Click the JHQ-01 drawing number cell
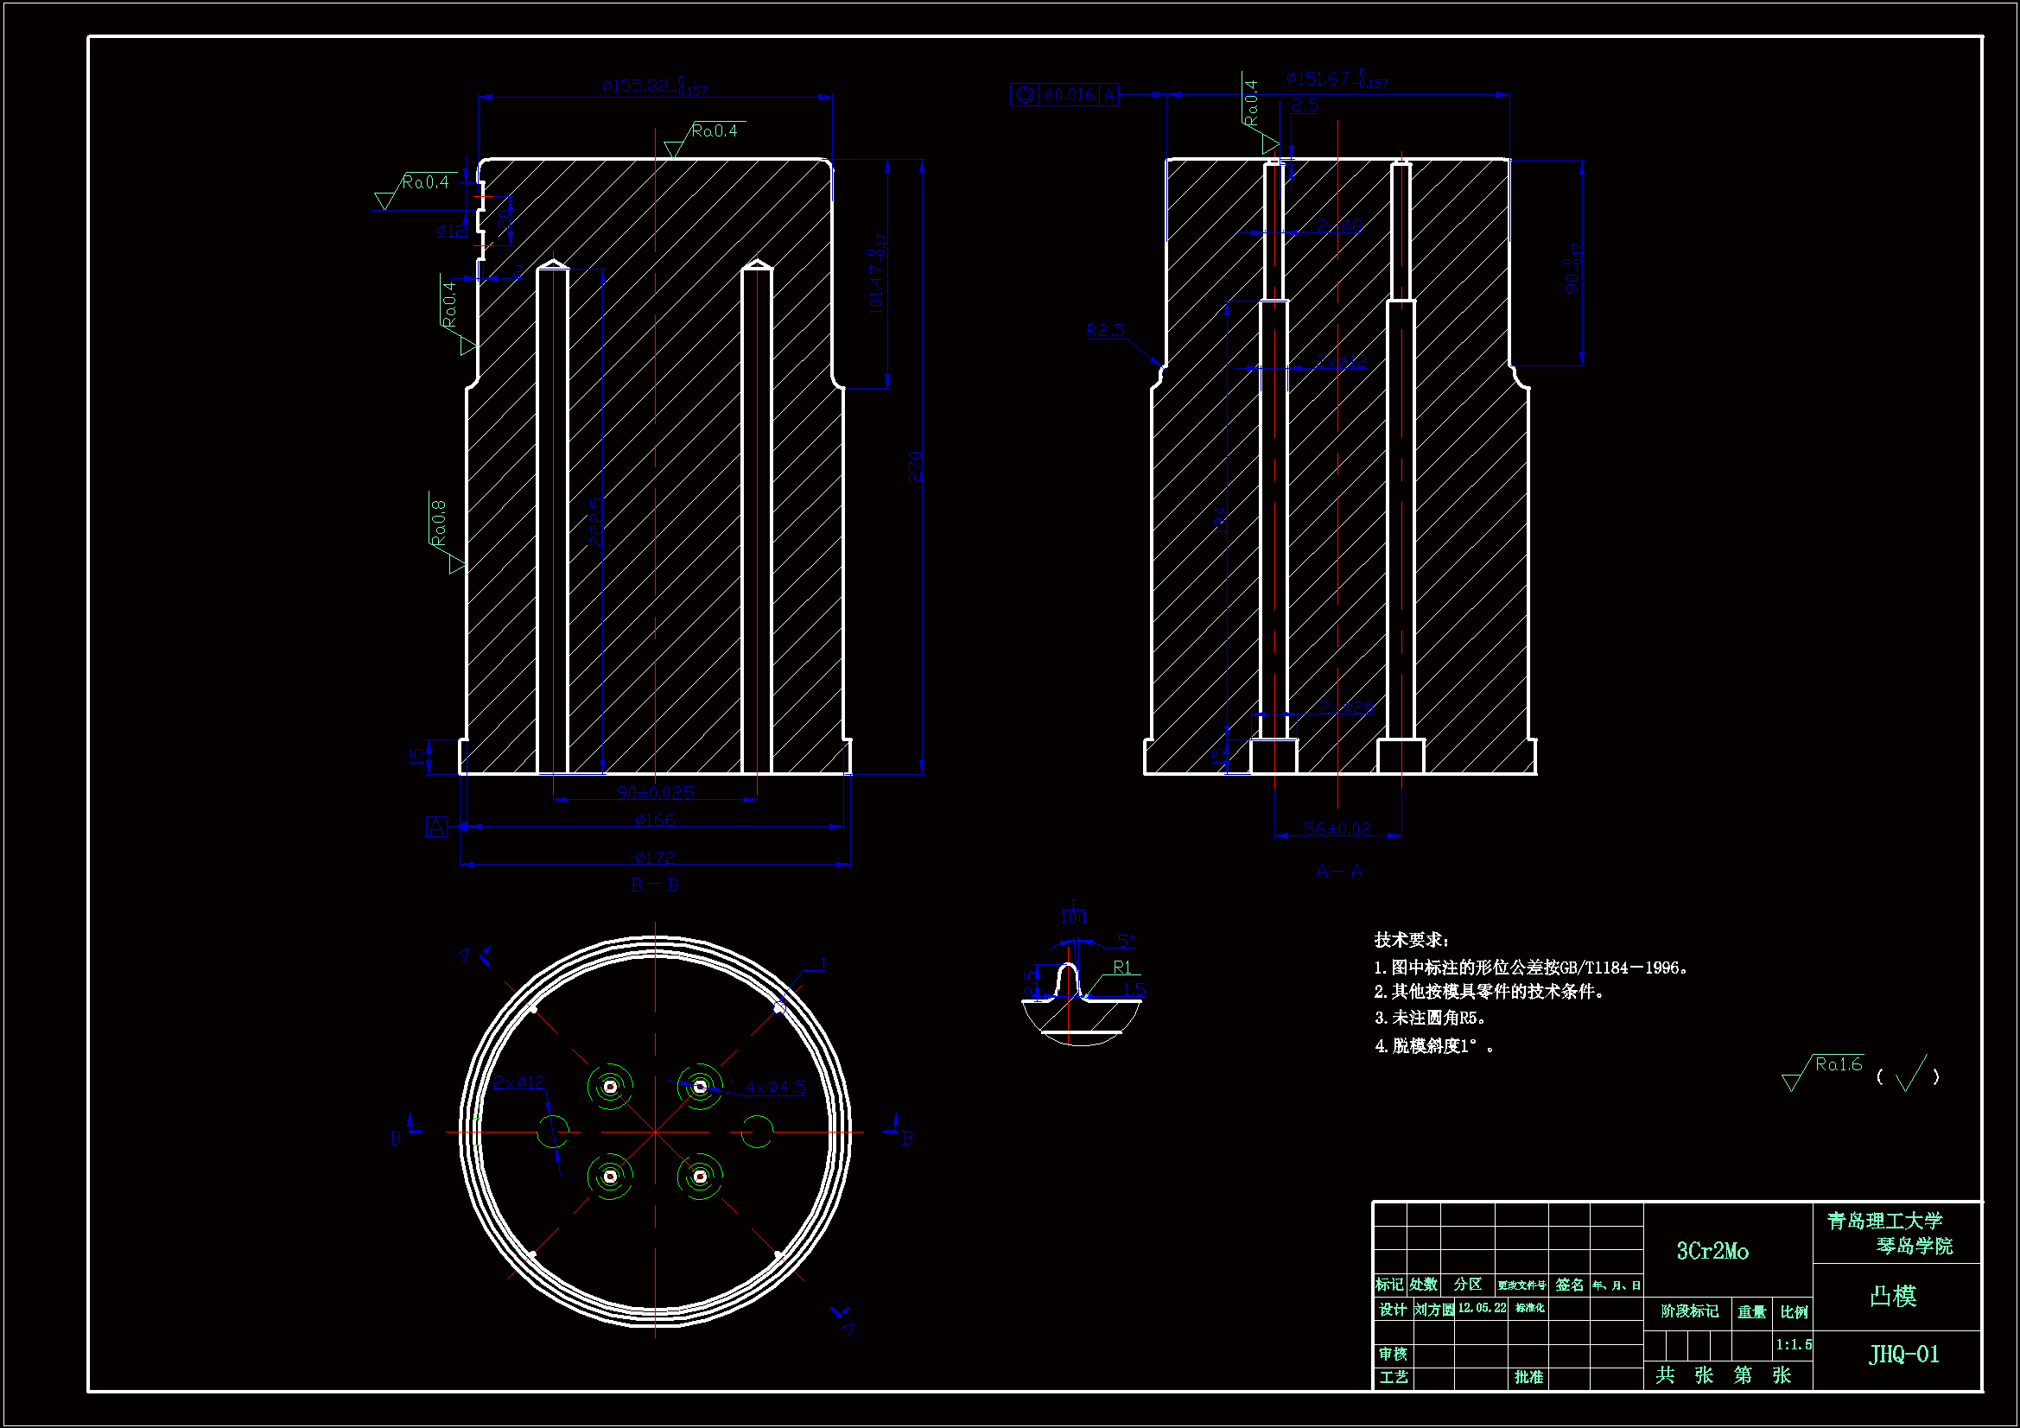Viewport: 2020px width, 1428px height. [x=1904, y=1354]
